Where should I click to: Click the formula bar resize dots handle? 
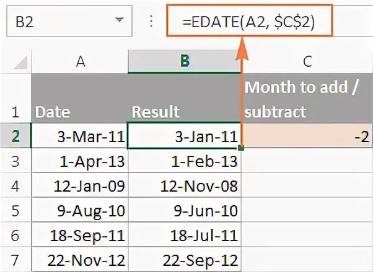149,22
